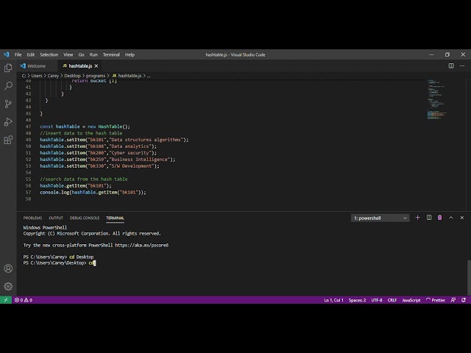The image size is (471, 353).
Task: Click the VS Code logo in title bar
Action: pyautogui.click(x=7, y=54)
